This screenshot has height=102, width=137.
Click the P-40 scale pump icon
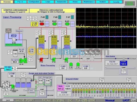click(x=71, y=64)
